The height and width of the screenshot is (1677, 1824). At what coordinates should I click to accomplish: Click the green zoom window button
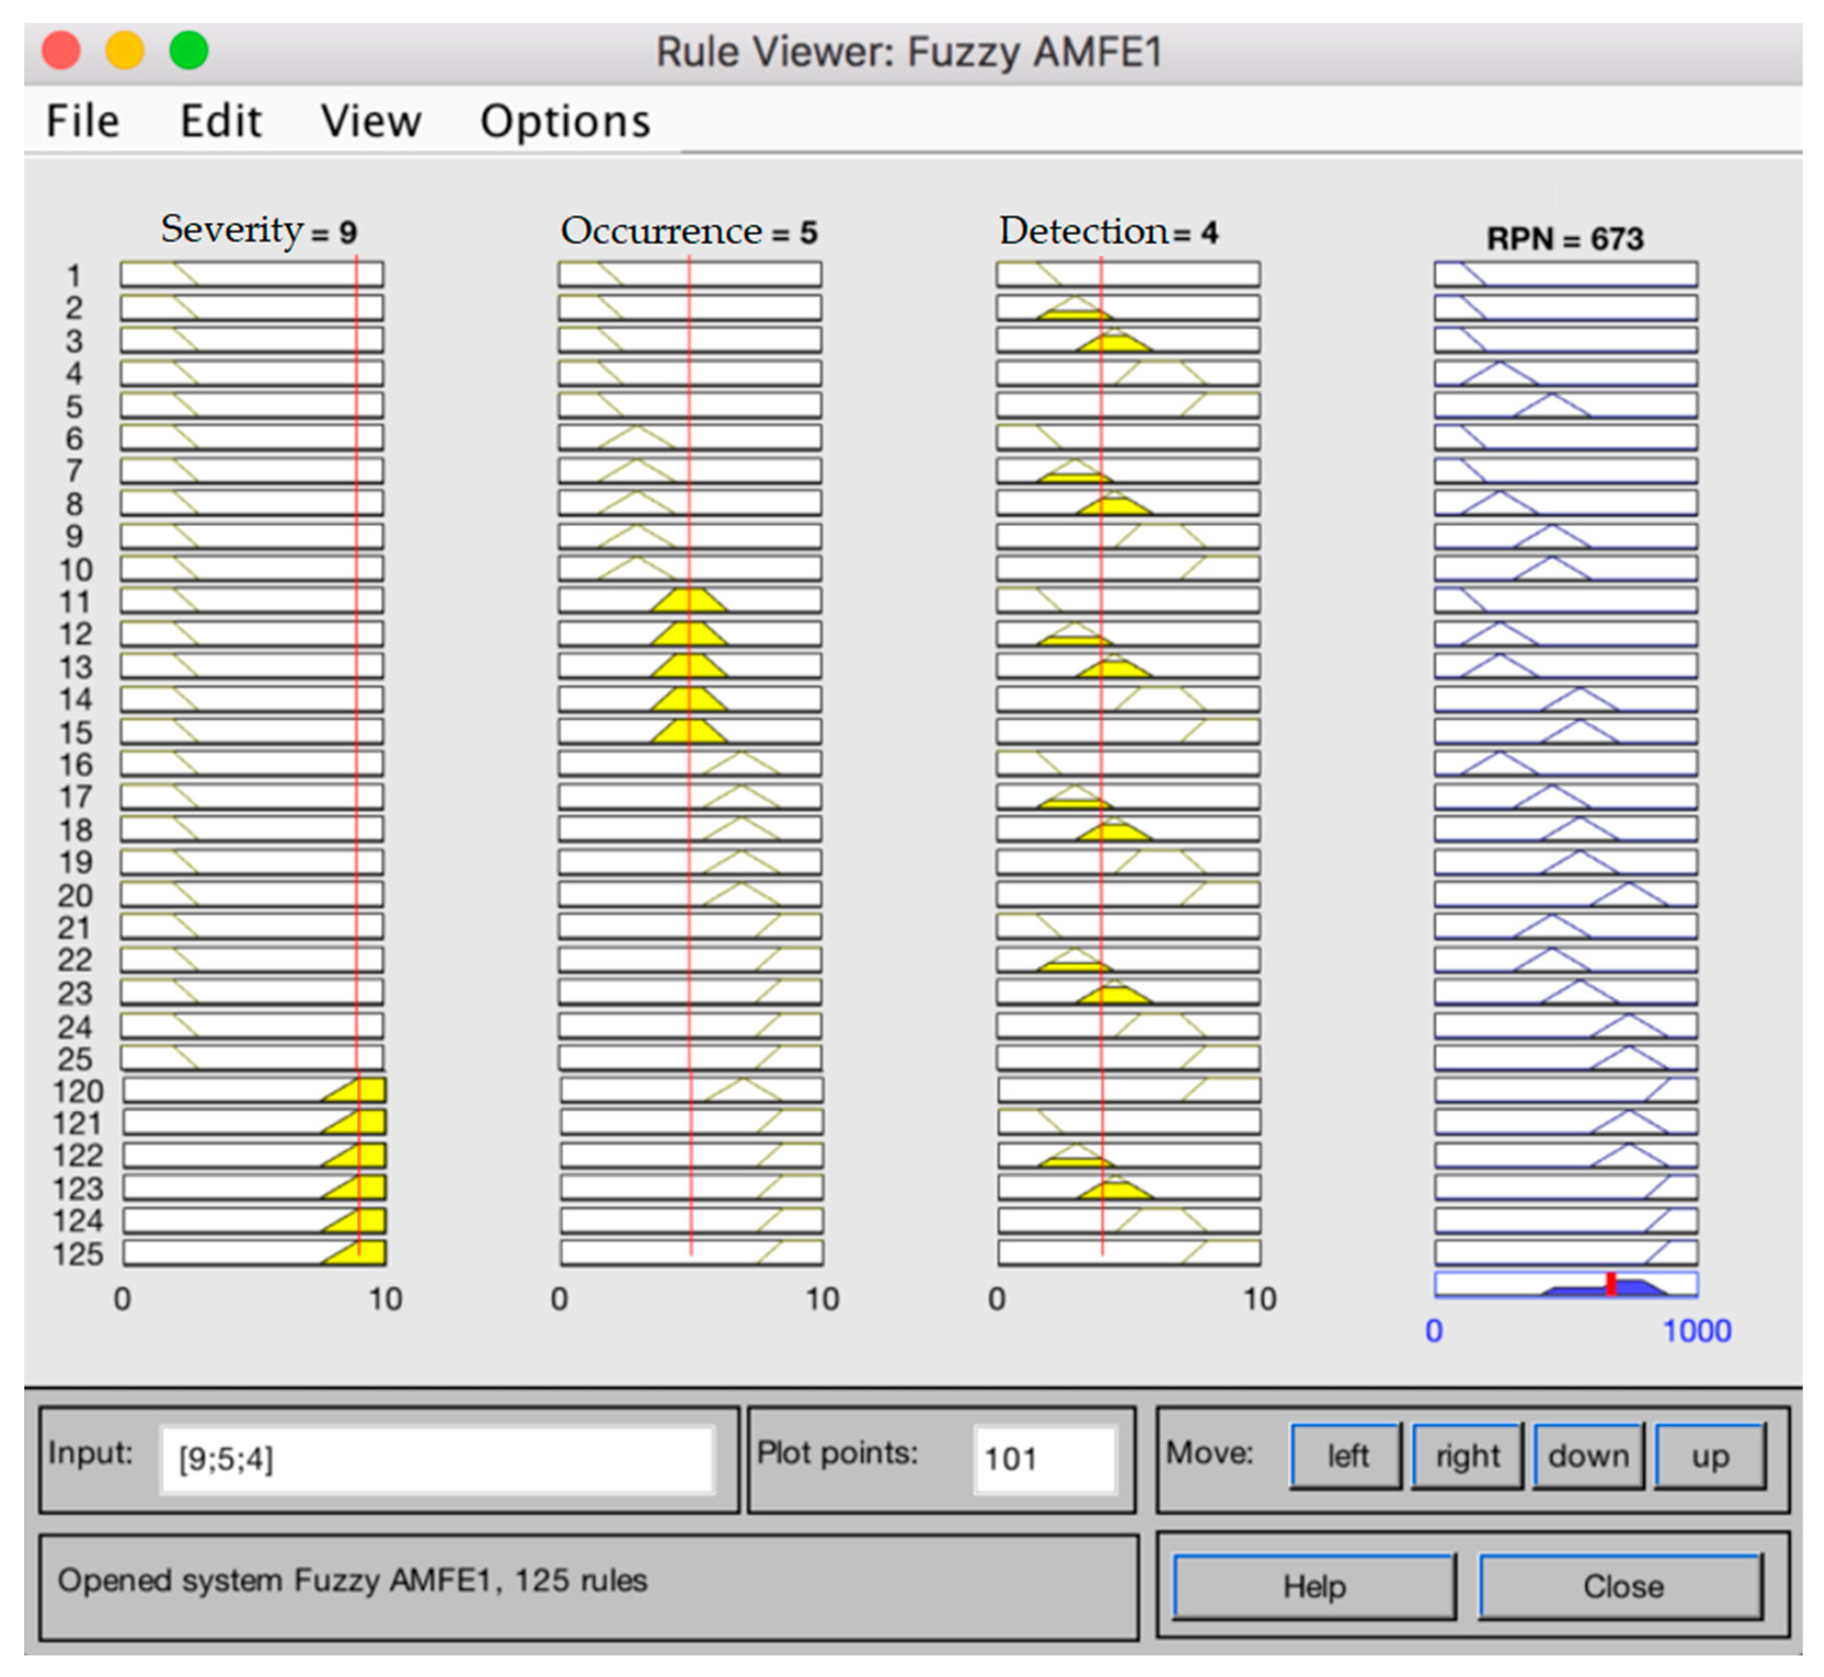(x=189, y=50)
